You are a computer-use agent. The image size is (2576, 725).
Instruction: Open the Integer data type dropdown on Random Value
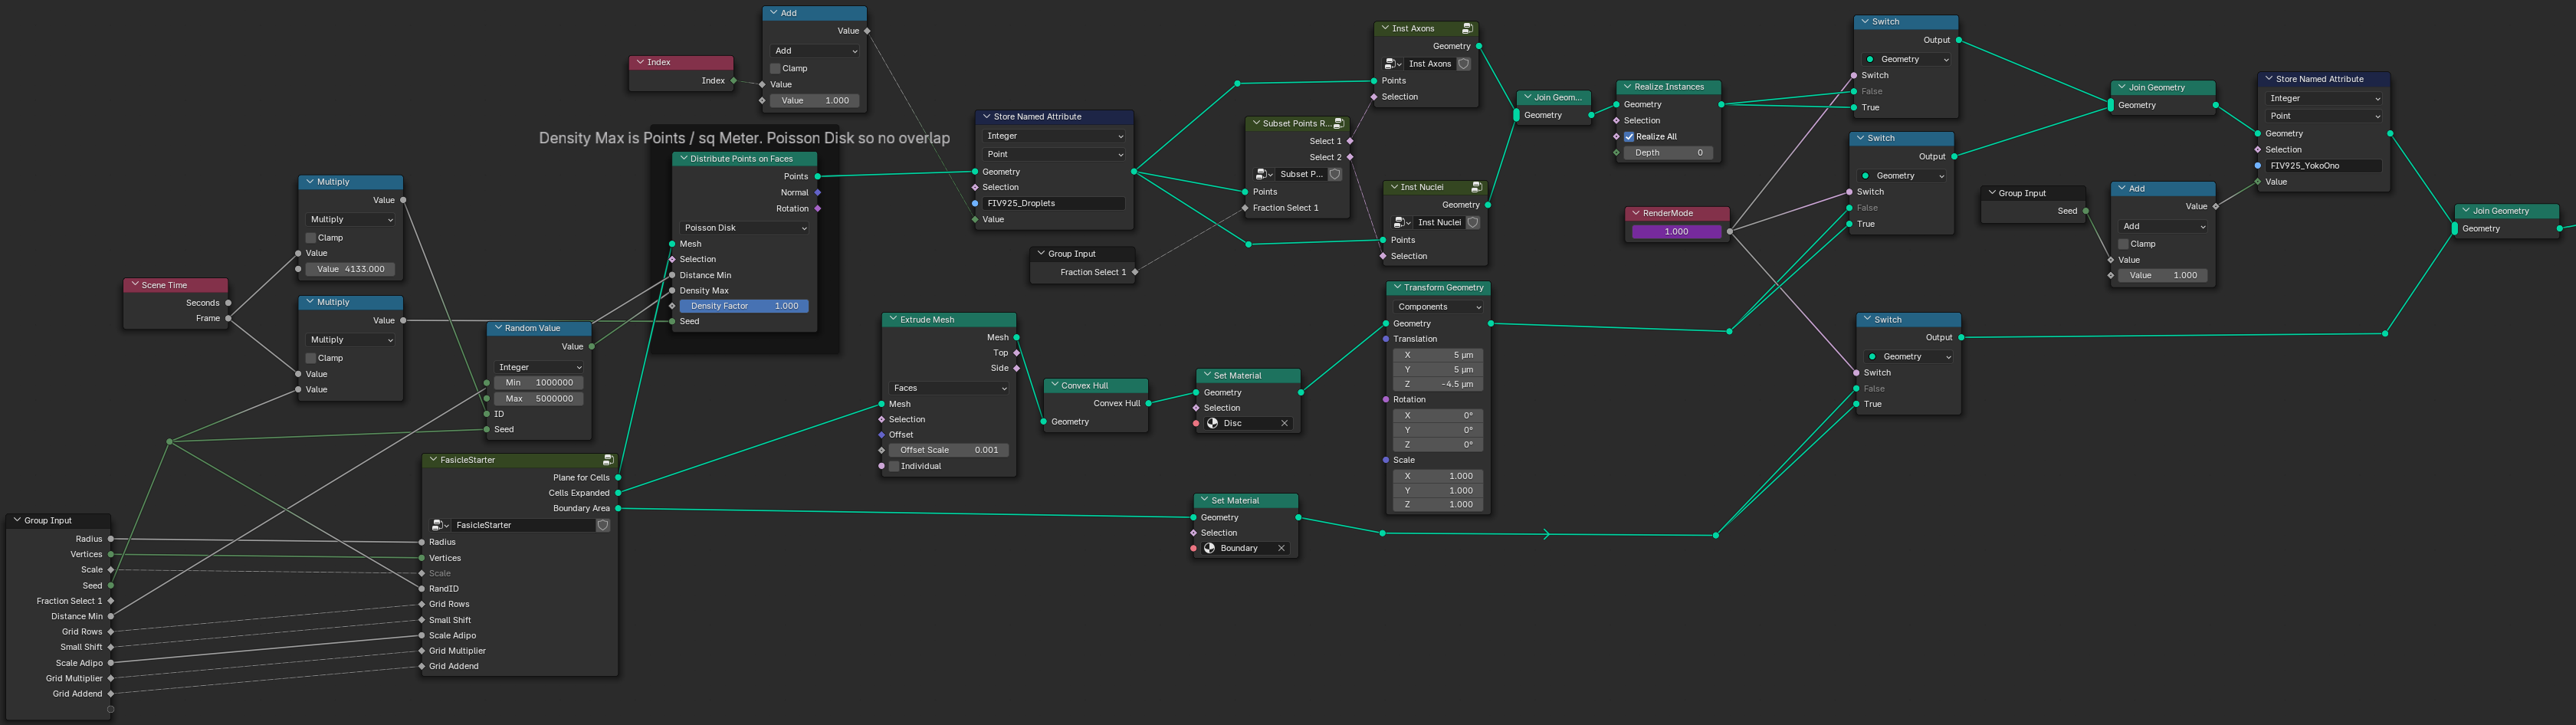point(538,367)
